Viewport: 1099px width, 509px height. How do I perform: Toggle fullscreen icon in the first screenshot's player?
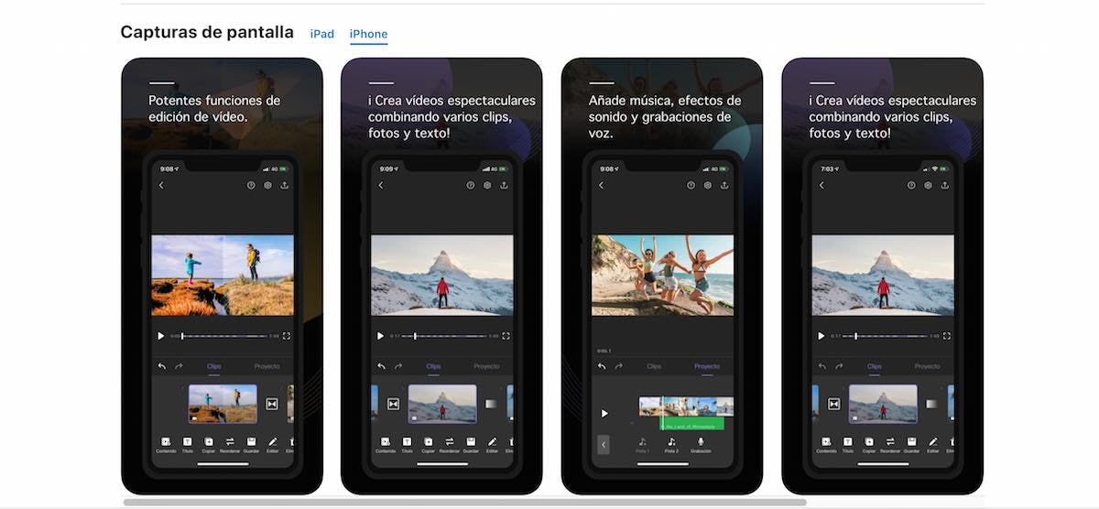click(287, 336)
